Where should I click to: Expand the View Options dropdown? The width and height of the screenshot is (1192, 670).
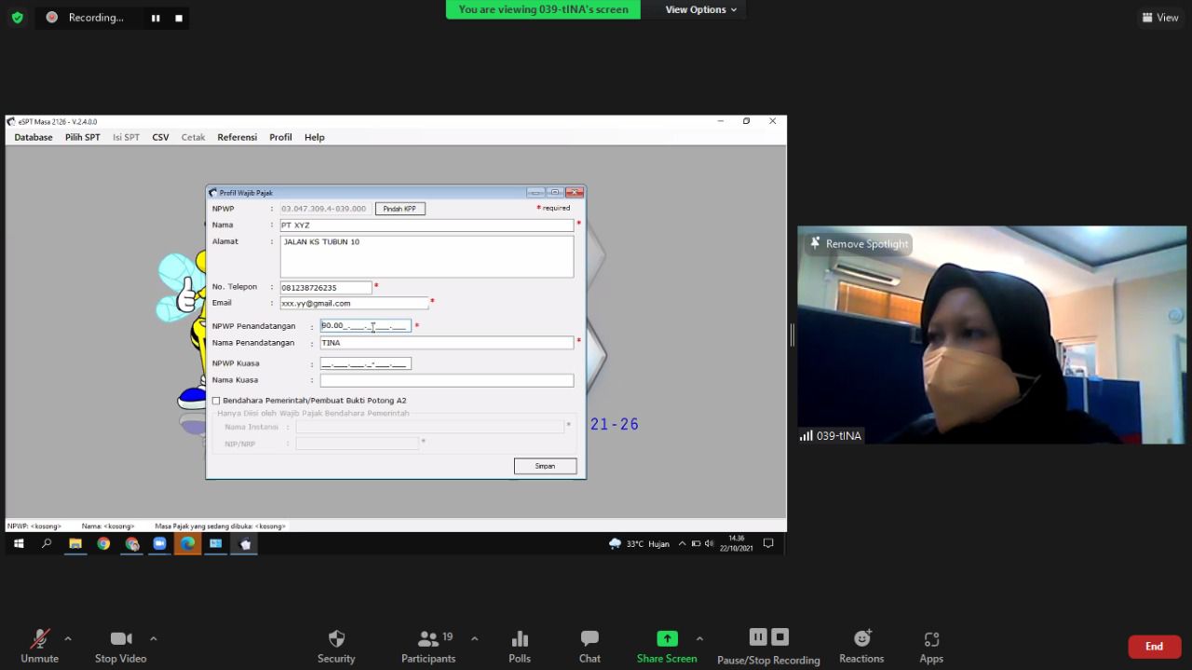pos(700,9)
